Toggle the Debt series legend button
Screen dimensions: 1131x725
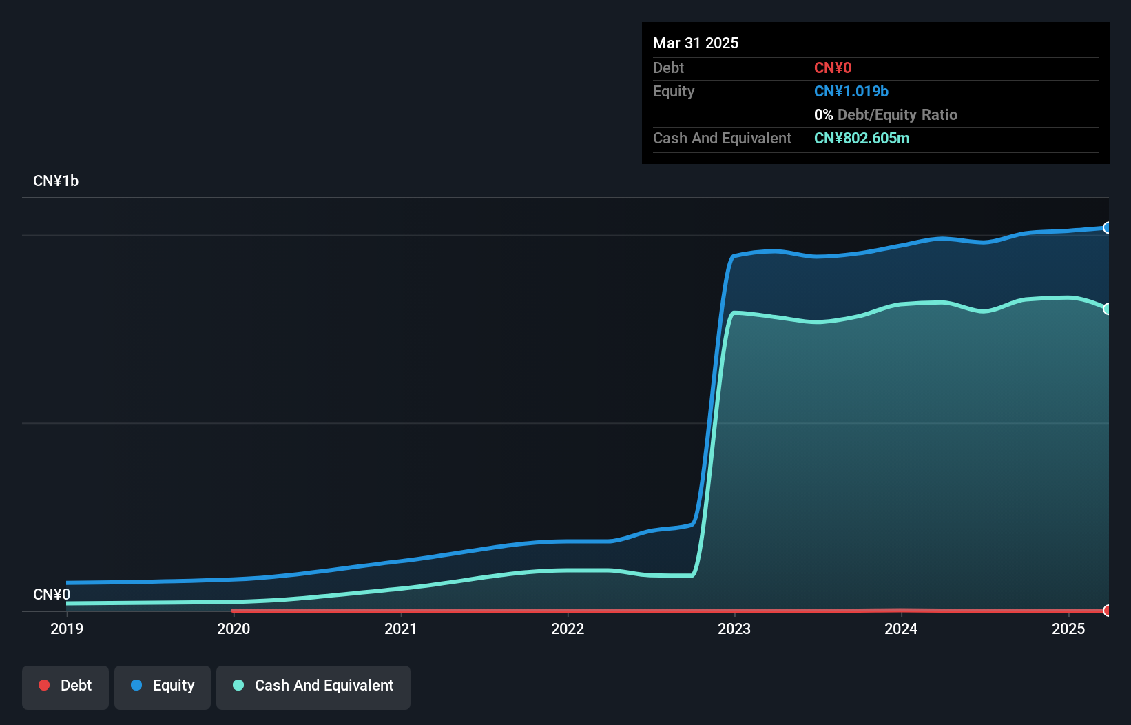click(65, 687)
